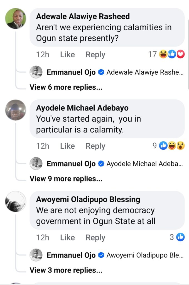This screenshot has height=285, width=189.
Task: Click verified badge beside Emmanuel Ojo in first reply
Action: [101, 73]
